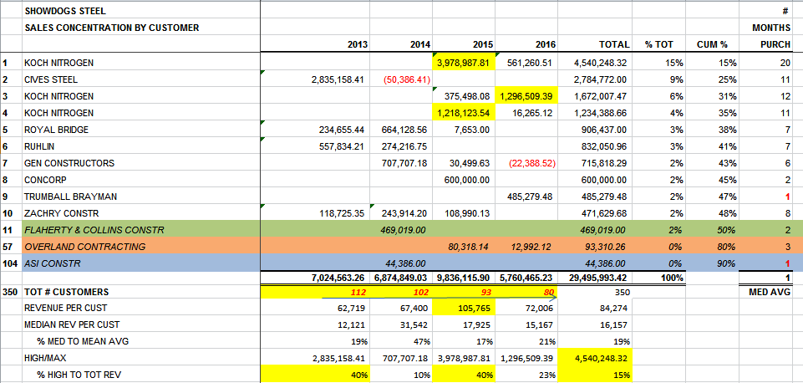Select the 80,318.14 cell in Overland row
803x383 pixels.
click(x=464, y=247)
